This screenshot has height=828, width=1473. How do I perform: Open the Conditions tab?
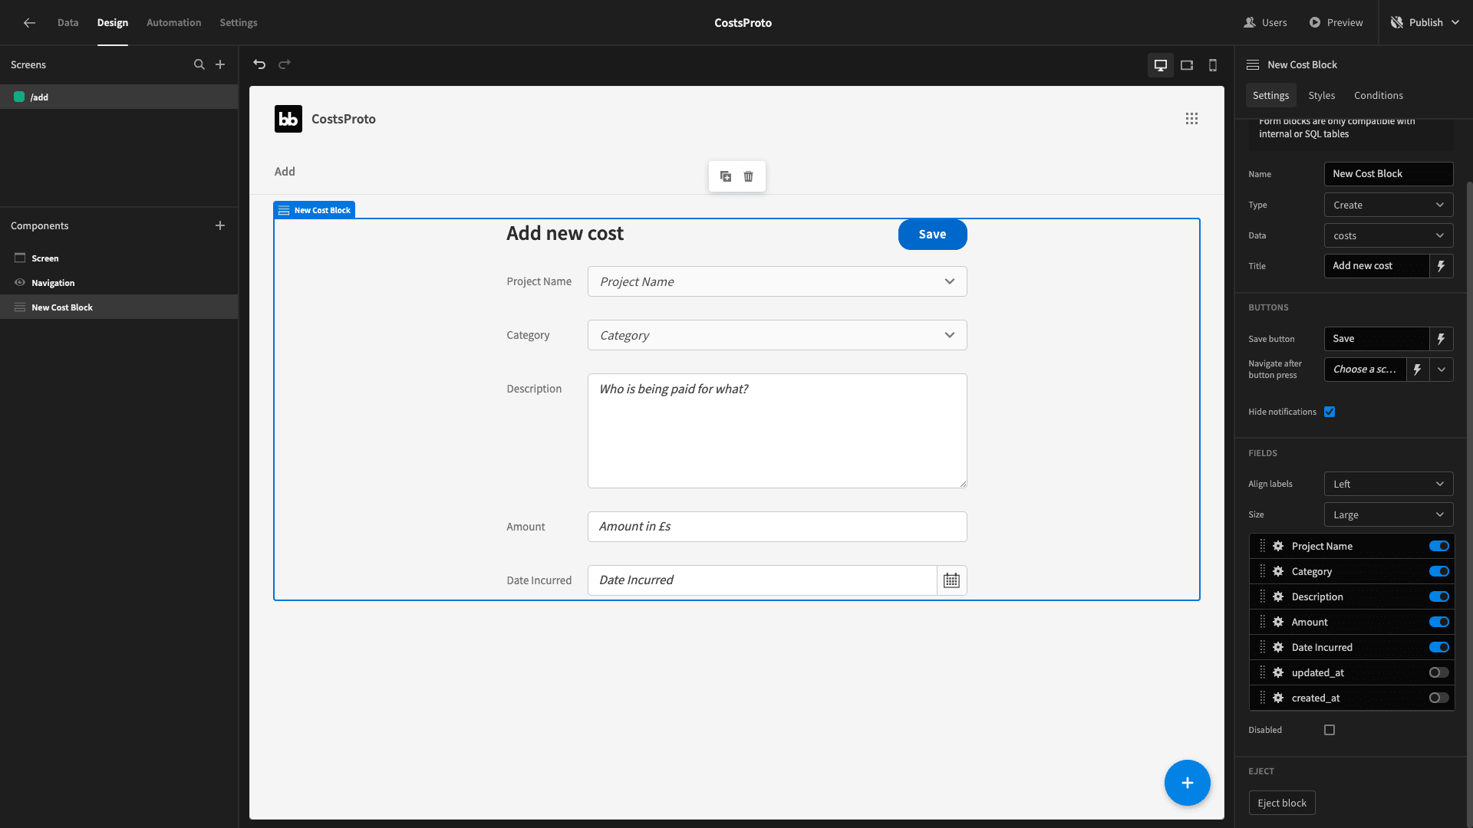tap(1378, 95)
